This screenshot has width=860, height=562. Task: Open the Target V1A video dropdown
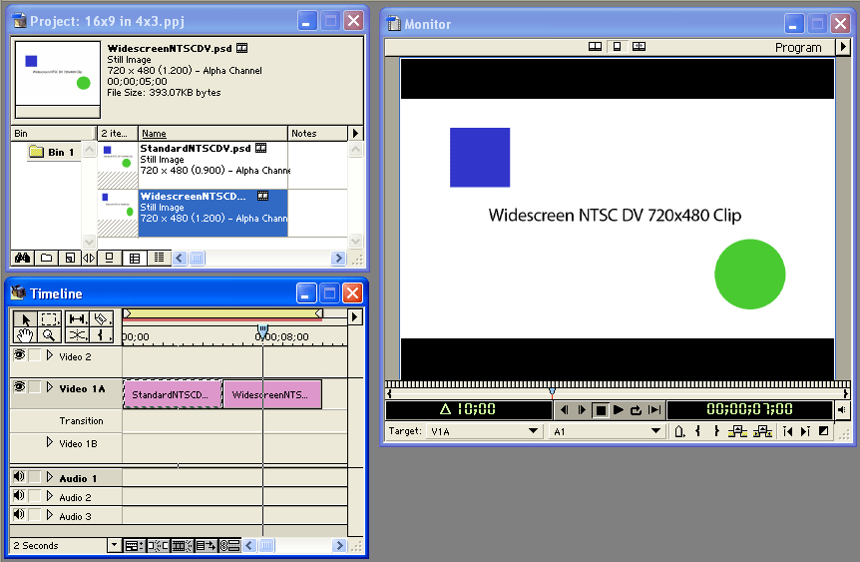pyautogui.click(x=533, y=431)
